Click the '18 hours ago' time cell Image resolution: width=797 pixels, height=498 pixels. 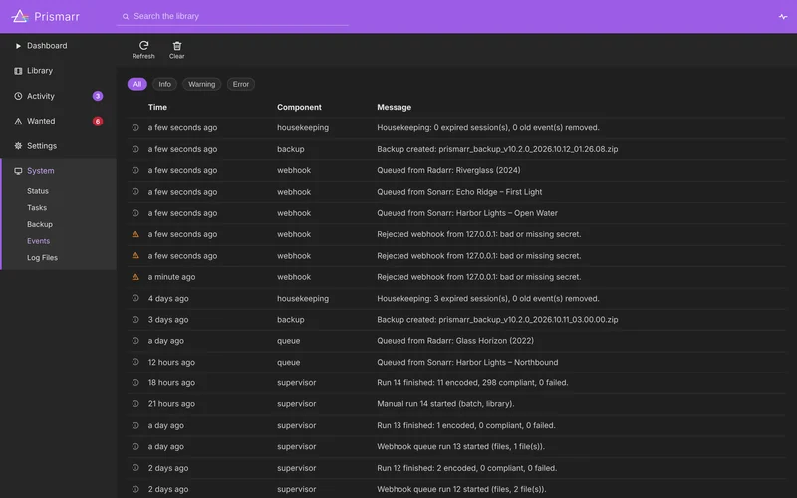[171, 383]
